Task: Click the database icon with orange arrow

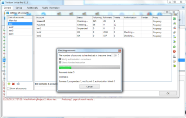Action: (x=174, y=61)
